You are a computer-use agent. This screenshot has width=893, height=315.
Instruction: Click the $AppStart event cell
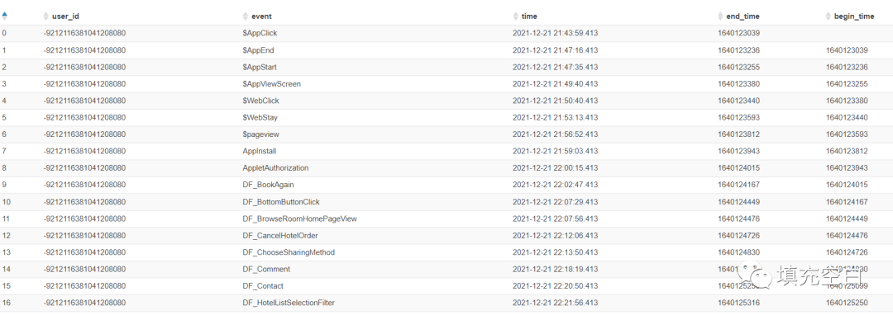tap(260, 67)
